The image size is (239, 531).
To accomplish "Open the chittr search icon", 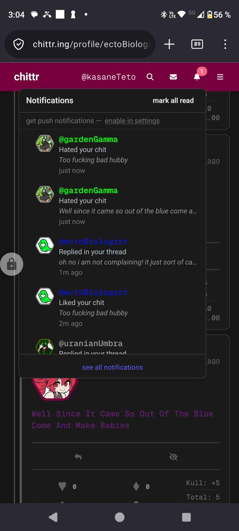I will (x=150, y=77).
